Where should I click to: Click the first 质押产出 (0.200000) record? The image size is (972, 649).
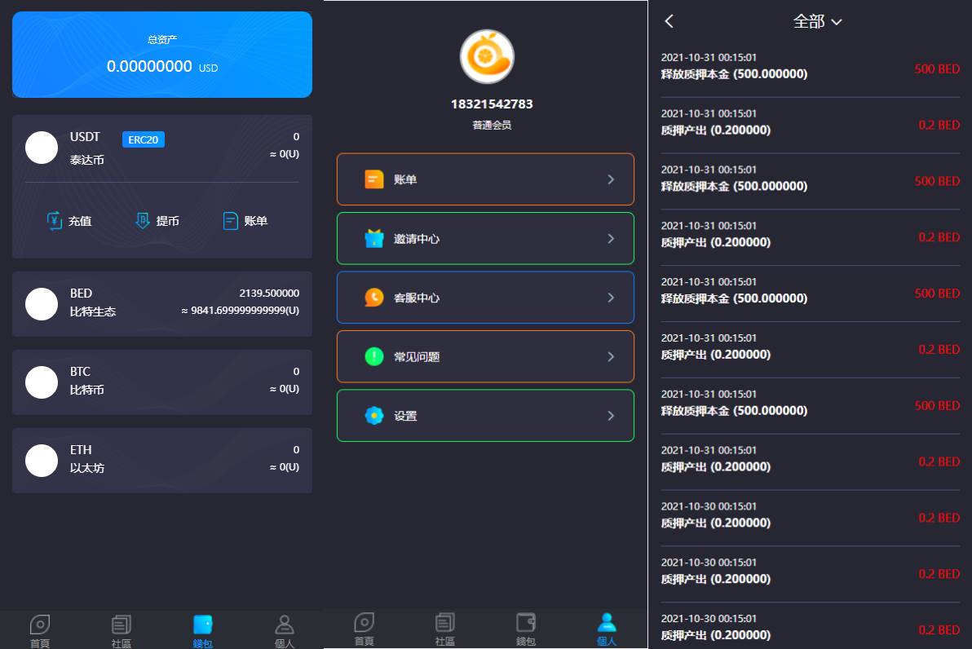click(715, 130)
